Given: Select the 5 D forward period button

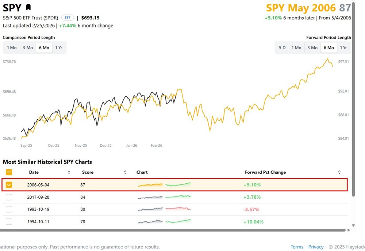Looking at the screenshot, I should 282,47.
